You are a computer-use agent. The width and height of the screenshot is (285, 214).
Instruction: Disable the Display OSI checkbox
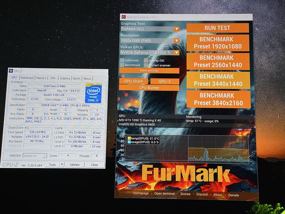(x=146, y=60)
